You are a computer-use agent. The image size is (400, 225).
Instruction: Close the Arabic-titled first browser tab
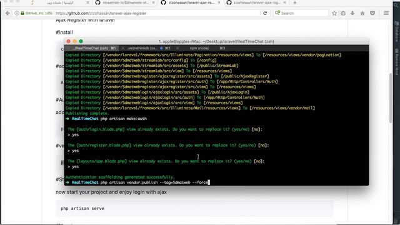pos(87,2)
